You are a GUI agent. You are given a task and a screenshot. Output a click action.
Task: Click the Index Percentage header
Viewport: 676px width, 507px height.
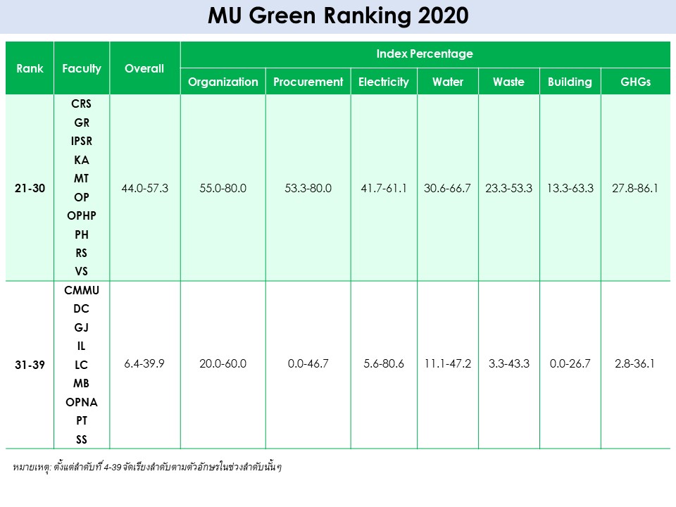(425, 54)
